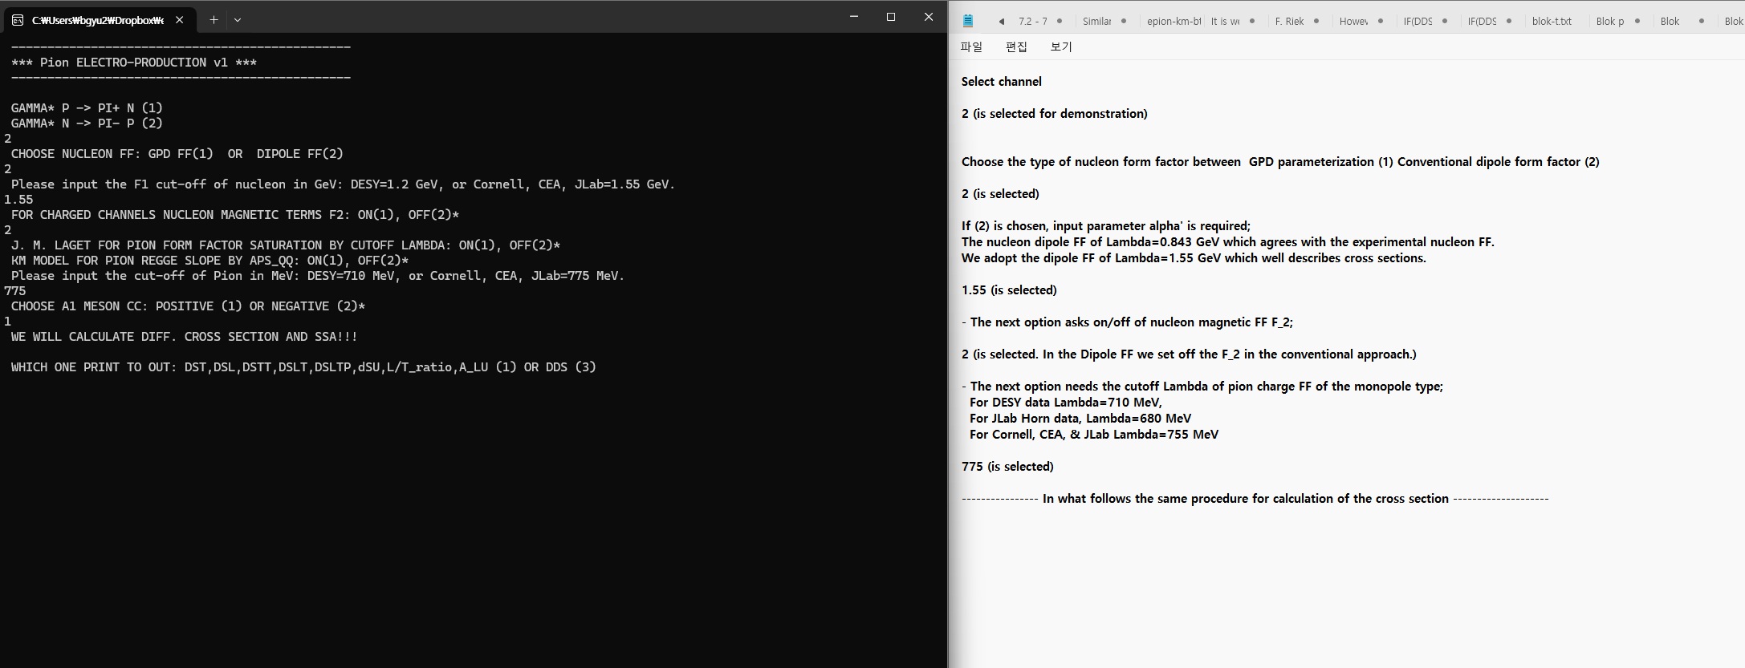The height and width of the screenshot is (668, 1745).
Task: Click the unsaved dot on "Blok p" tab
Action: tap(1637, 22)
